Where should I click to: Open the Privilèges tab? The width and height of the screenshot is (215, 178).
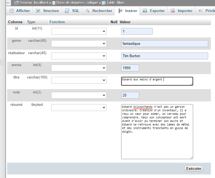(205, 11)
